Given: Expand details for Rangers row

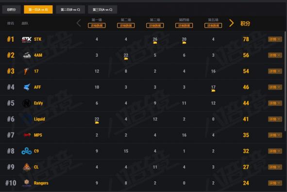Looking at the screenshot, I should [275, 183].
